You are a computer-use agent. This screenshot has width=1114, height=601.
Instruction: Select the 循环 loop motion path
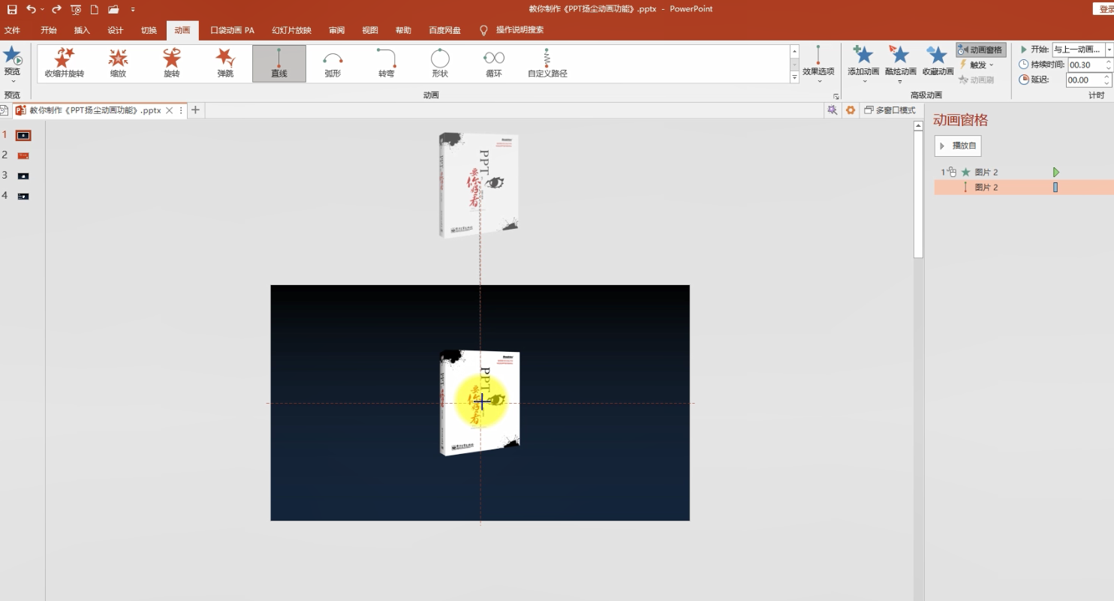(x=493, y=63)
